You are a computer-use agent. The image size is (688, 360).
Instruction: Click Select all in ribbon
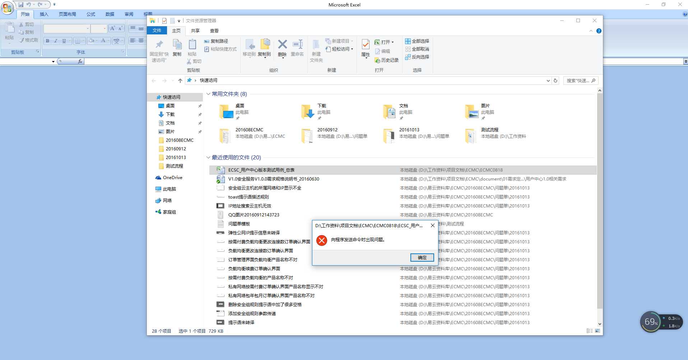click(x=417, y=41)
